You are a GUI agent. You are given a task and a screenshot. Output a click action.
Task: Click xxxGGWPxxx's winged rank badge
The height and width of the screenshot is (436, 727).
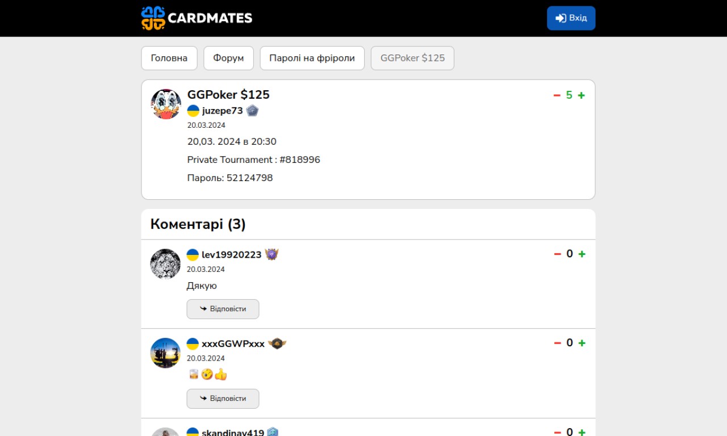point(277,344)
